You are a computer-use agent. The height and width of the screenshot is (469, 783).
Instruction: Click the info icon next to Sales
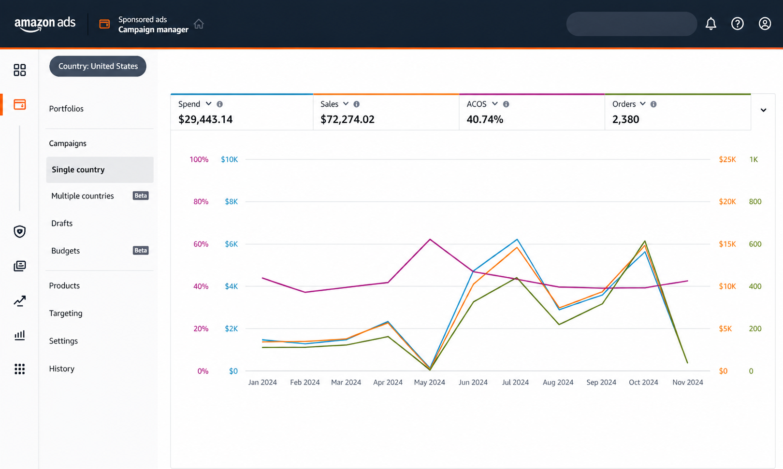point(357,104)
